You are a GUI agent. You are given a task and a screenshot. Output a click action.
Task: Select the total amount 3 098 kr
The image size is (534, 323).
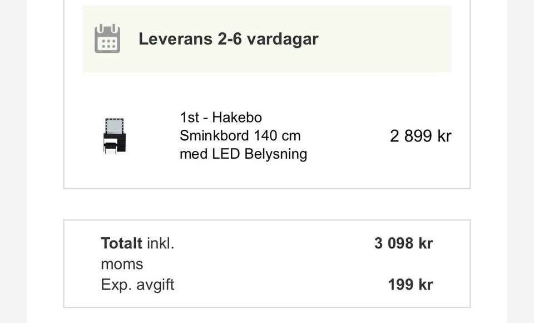tap(403, 243)
